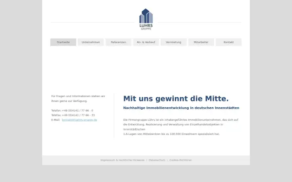Open the Datenschutz footer link
Screen dimensions: 292x182
(157, 160)
